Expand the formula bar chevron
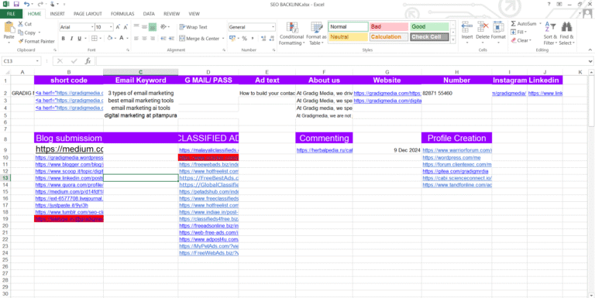This screenshot has width=595, height=298. pos(590,61)
